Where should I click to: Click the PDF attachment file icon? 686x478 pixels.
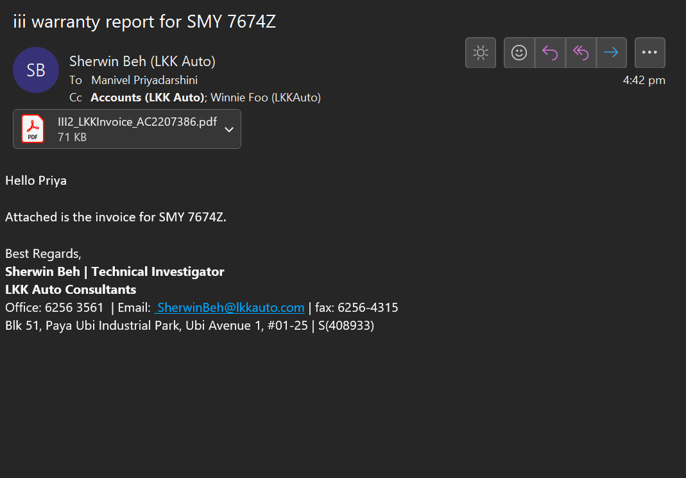[32, 129]
